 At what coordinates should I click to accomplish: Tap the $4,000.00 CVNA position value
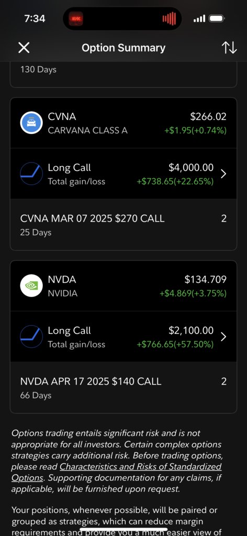pos(191,168)
